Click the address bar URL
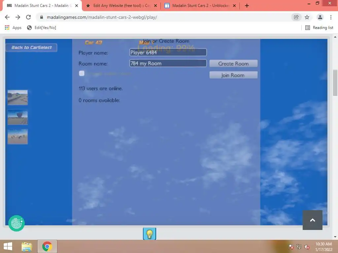The height and width of the screenshot is (253, 338). click(x=102, y=17)
